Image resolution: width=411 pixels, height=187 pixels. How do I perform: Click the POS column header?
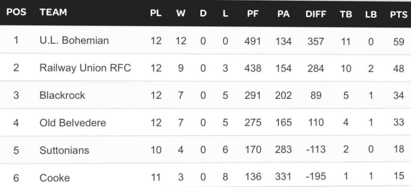[16, 12]
